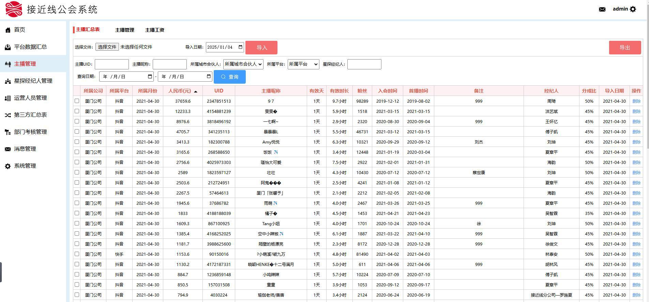Click the blue 查询 search button
The height and width of the screenshot is (302, 649).
[229, 77]
